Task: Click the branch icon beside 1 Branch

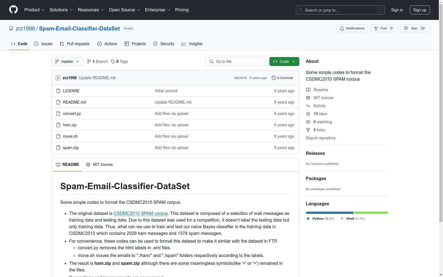Action: (89, 61)
